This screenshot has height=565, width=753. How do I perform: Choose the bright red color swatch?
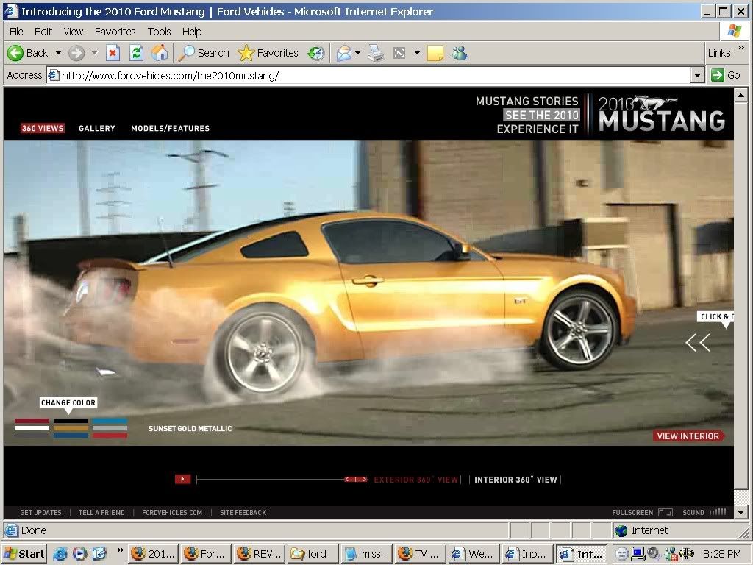tap(110, 436)
